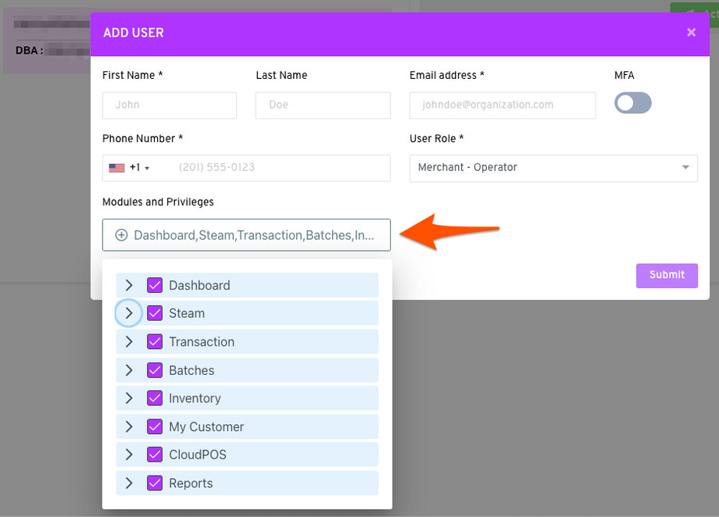This screenshot has width=719, height=517.
Task: Click the Phone Number text box
Action: pyautogui.click(x=277, y=168)
